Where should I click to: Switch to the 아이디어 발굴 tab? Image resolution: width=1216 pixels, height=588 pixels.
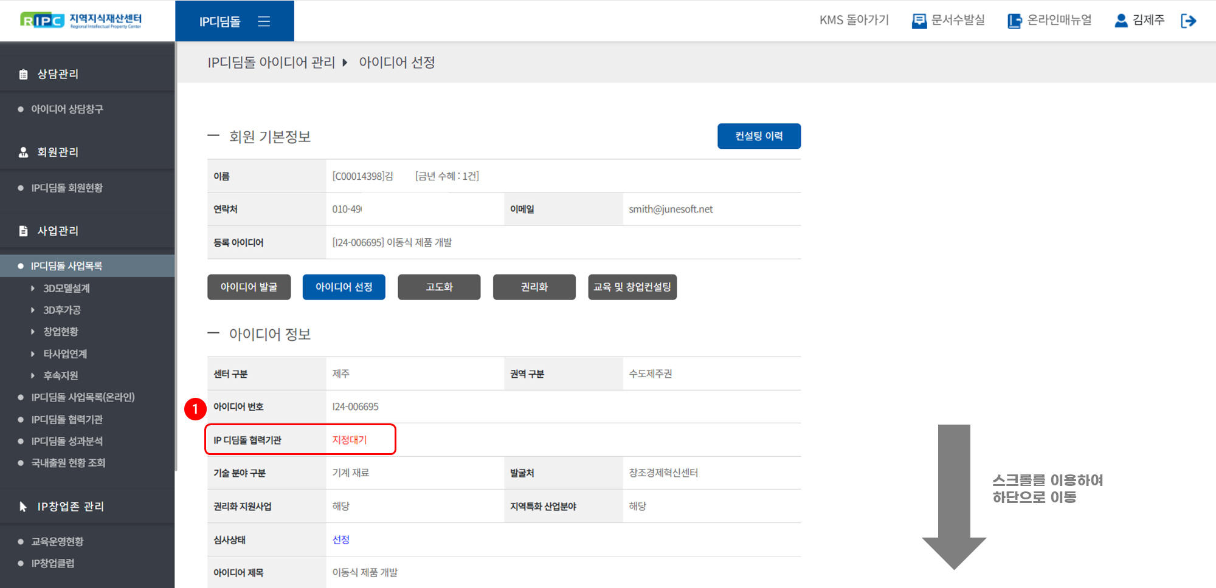pos(249,287)
